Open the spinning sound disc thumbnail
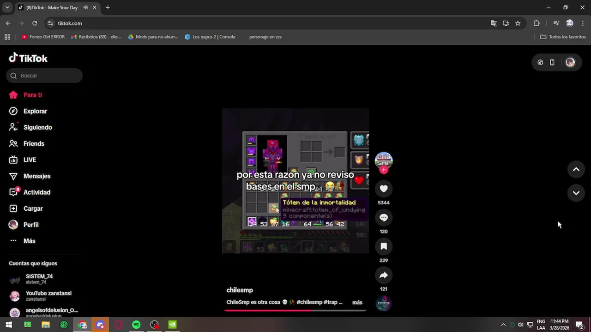Image resolution: width=591 pixels, height=332 pixels. coord(384,303)
